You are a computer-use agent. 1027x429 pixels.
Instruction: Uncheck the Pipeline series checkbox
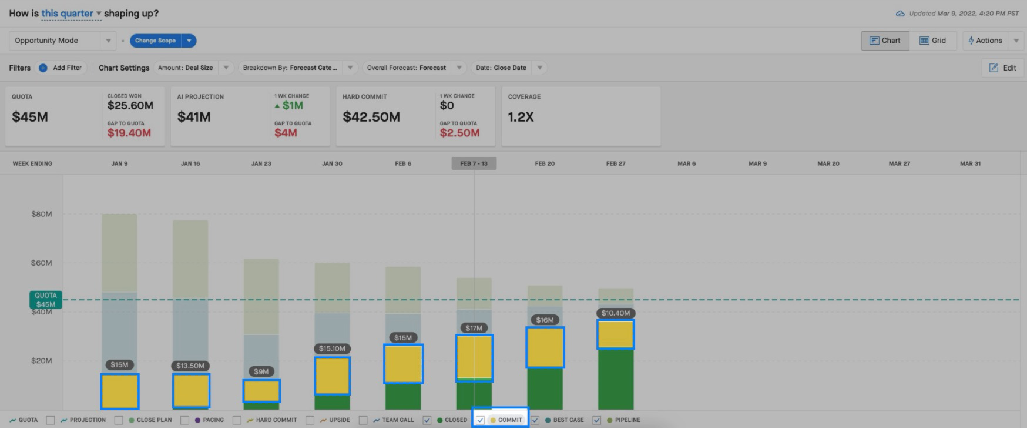[x=597, y=420]
